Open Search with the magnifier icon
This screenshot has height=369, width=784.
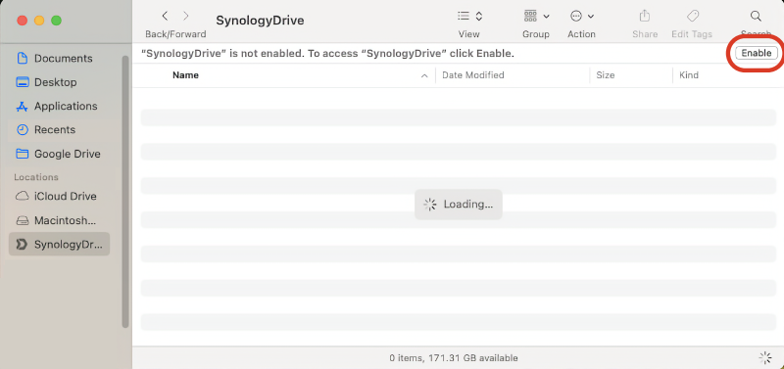pos(756,16)
